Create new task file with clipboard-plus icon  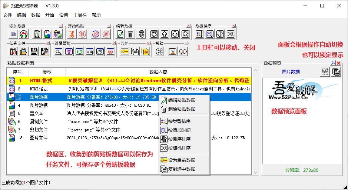coord(13,51)
